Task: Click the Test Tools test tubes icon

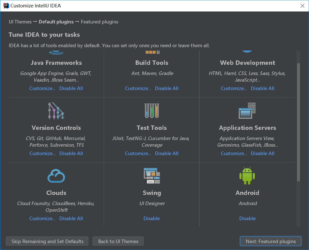Action: [152, 111]
